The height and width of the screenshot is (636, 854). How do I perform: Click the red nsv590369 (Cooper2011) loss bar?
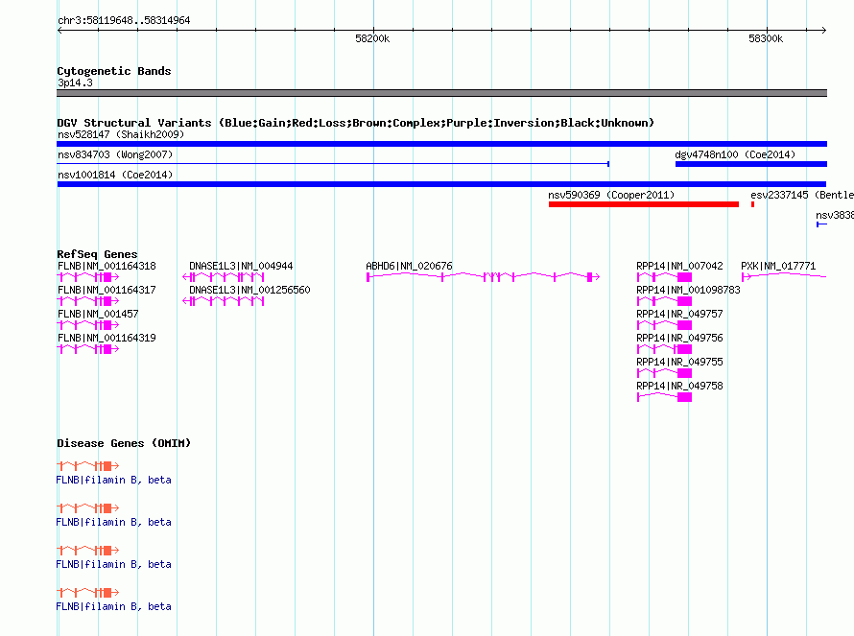(x=644, y=204)
